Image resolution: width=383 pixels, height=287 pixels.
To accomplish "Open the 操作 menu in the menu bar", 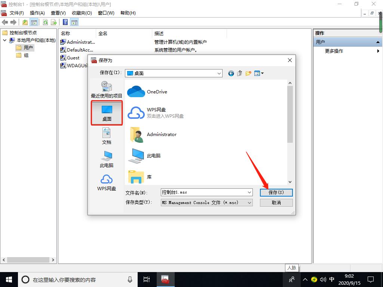I will [37, 13].
